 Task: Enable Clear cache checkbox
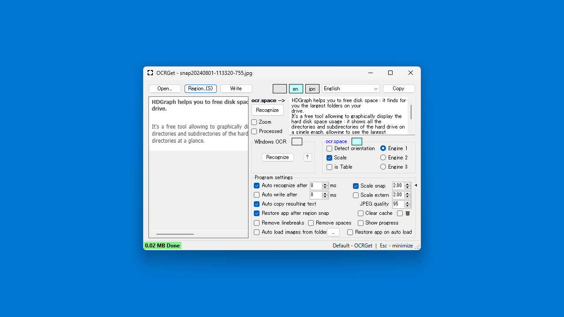click(x=361, y=213)
